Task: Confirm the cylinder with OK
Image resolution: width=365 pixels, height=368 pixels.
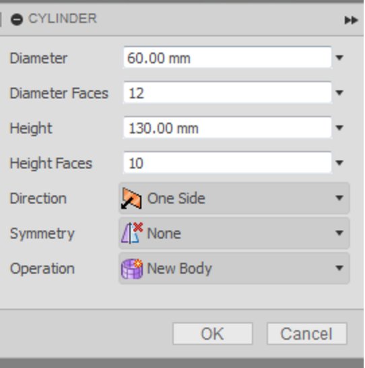Action: pos(213,334)
